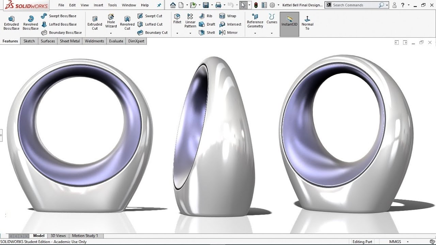Open the View menu
This screenshot has height=245, width=436.
pos(85,5)
